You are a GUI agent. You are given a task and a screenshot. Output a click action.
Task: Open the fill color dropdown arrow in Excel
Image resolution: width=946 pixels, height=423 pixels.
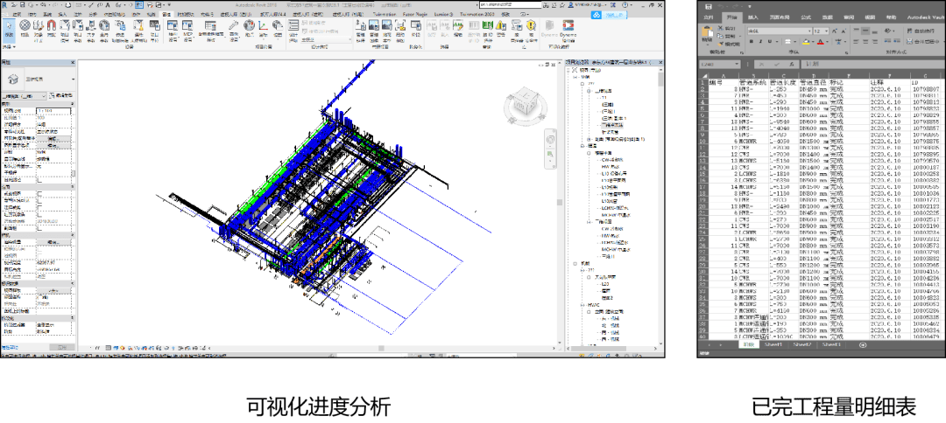click(813, 42)
